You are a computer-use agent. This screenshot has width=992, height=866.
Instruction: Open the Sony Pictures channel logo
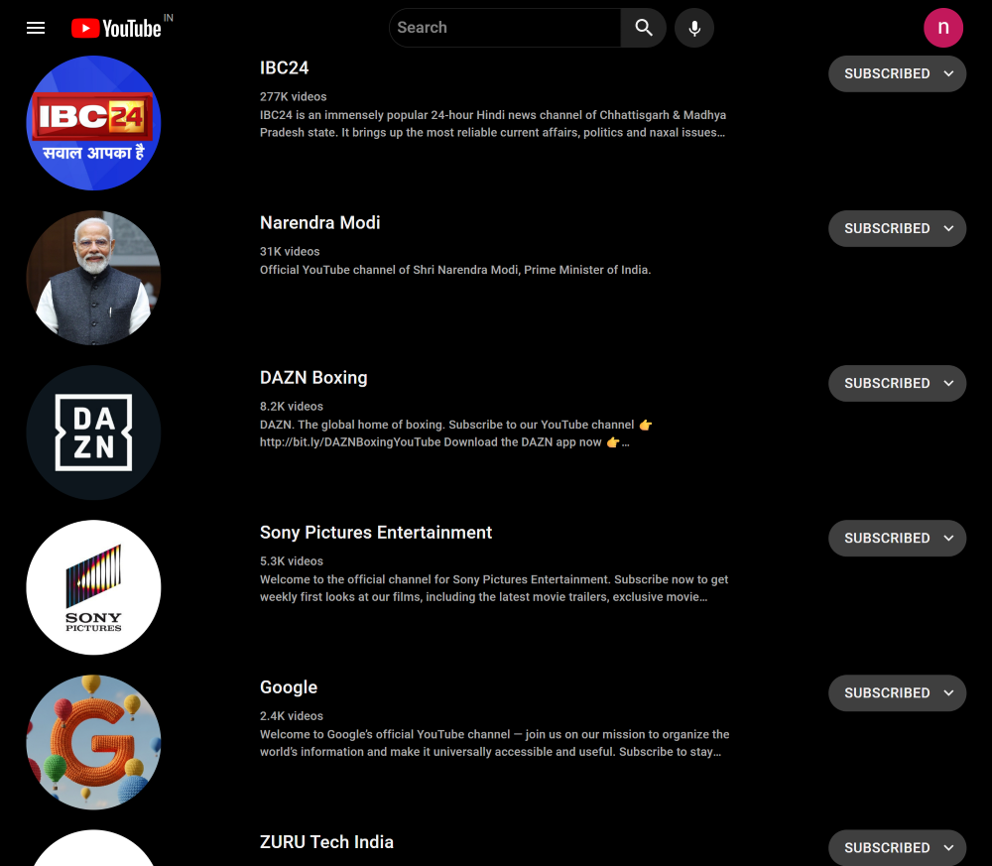click(93, 587)
